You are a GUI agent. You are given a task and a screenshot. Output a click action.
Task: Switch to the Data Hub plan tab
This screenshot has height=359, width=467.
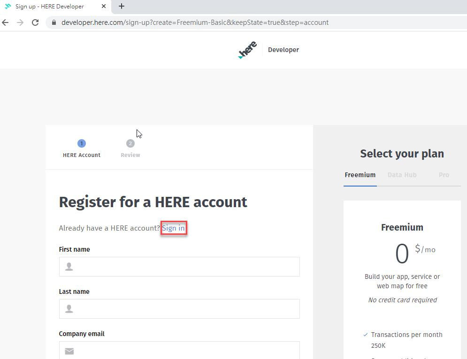(402, 175)
